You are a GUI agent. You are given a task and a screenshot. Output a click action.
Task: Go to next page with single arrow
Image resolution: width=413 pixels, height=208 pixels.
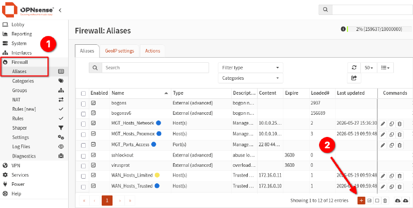click(120, 201)
